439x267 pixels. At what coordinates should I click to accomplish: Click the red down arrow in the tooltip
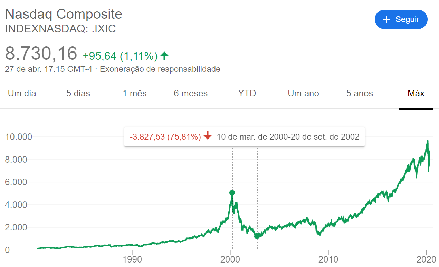[208, 136]
